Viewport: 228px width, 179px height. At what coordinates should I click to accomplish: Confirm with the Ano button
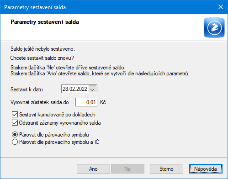93,168
